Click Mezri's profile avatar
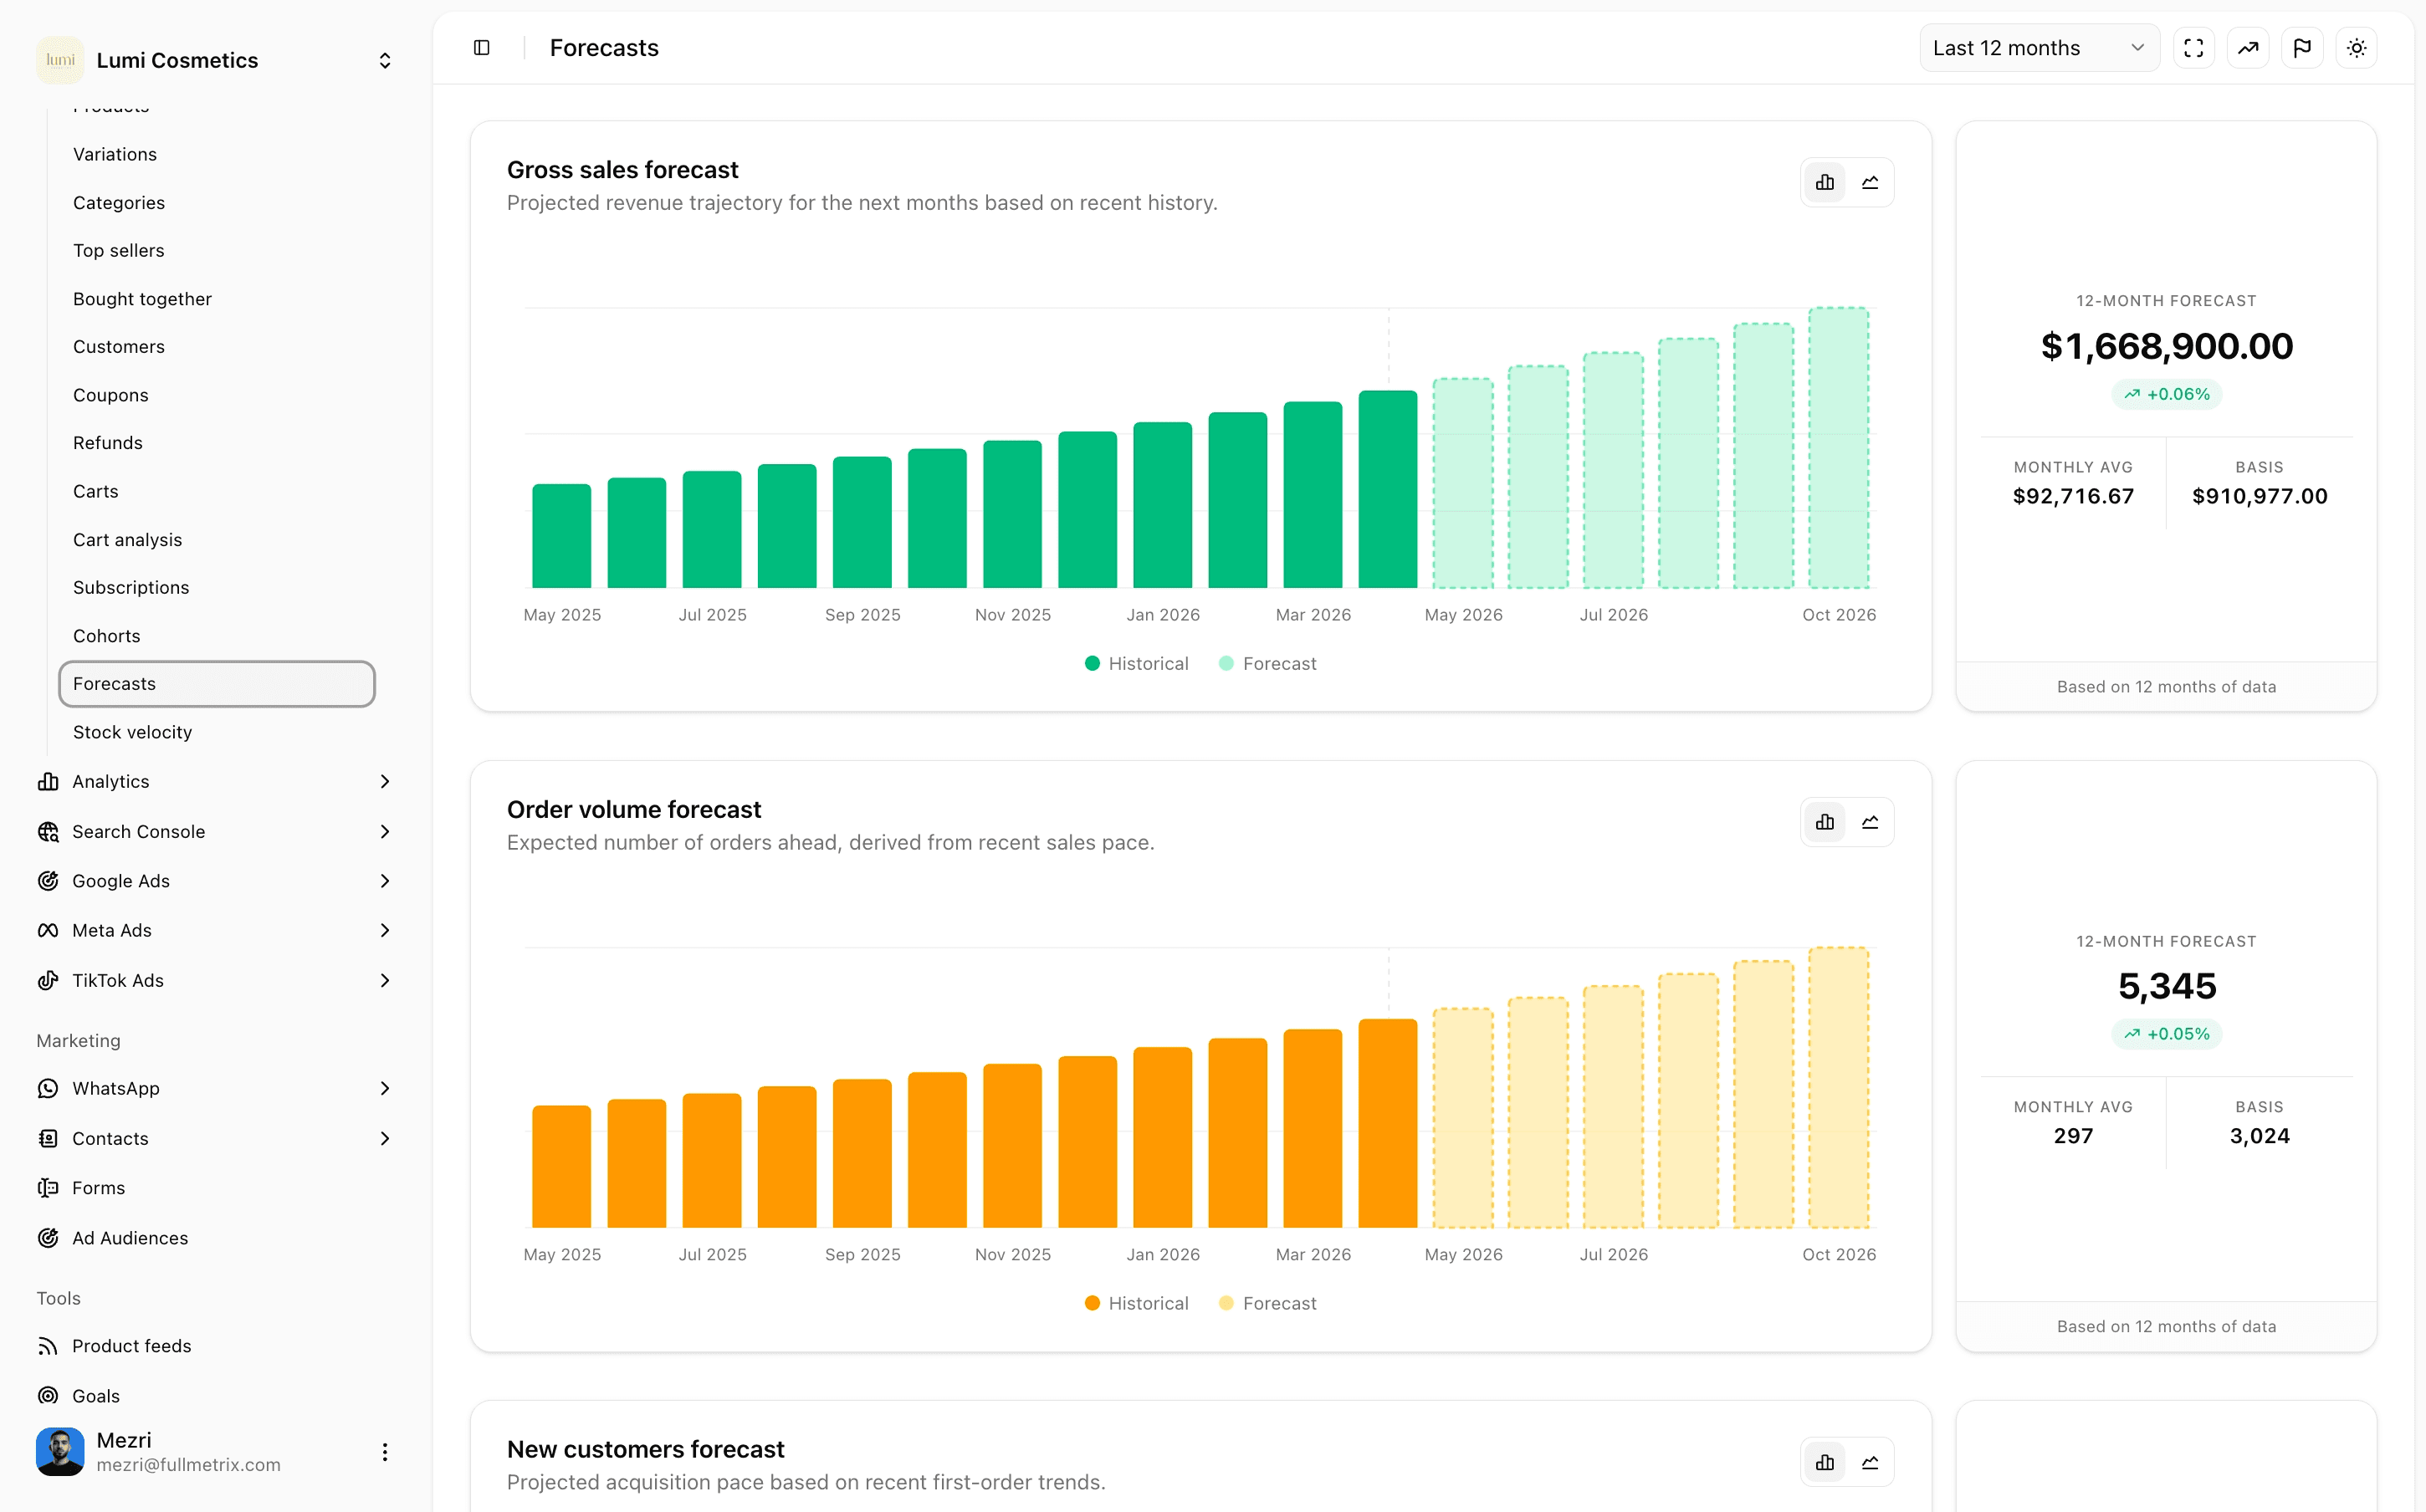 [60, 1451]
